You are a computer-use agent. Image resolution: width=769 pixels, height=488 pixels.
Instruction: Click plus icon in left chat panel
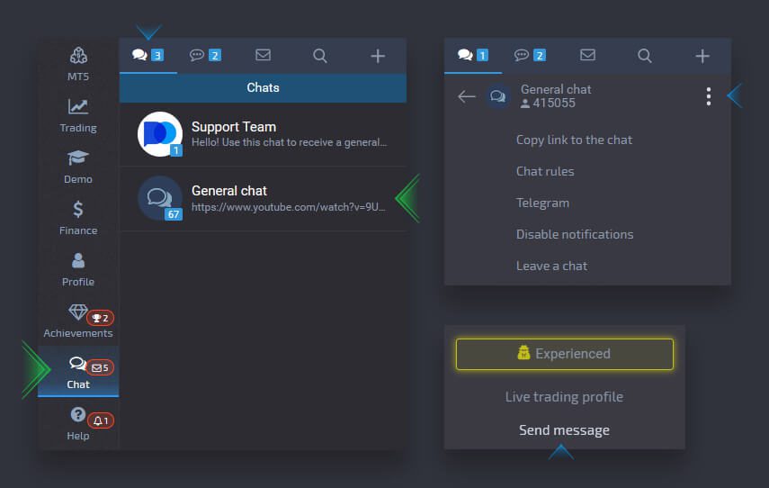point(378,56)
